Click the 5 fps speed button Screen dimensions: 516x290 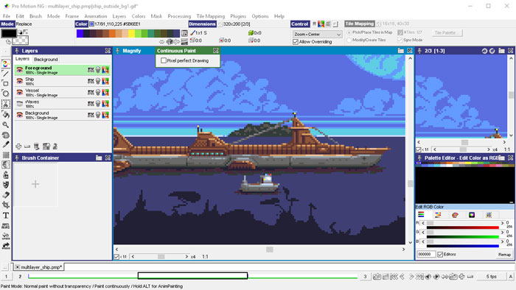[x=492, y=277]
